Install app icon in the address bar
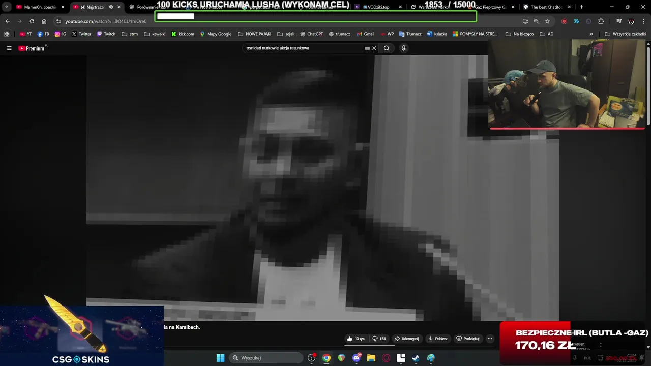 coord(525,21)
